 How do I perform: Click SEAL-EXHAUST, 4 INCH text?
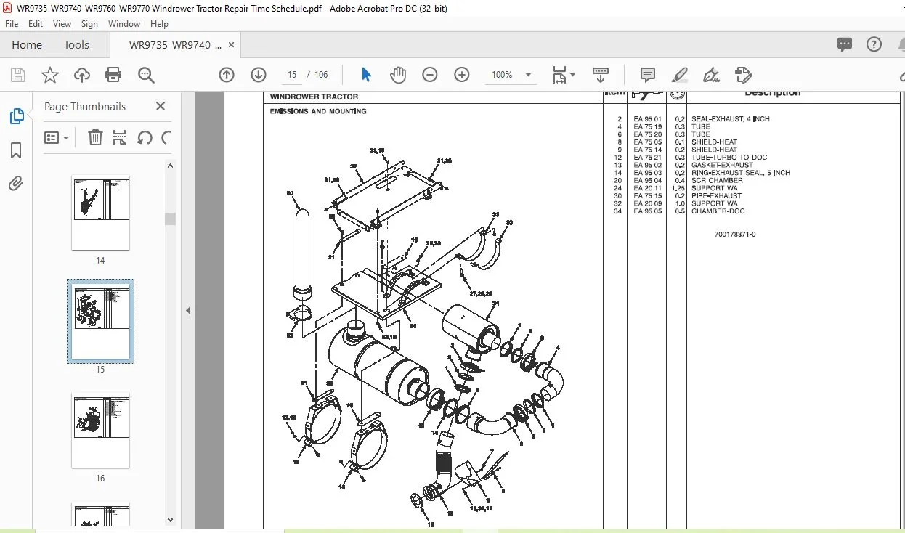731,119
